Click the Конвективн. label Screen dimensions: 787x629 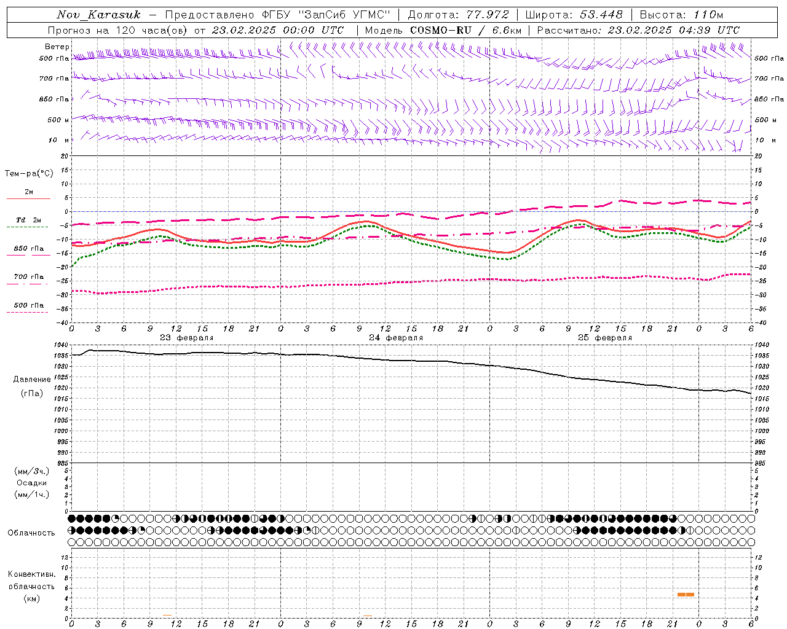31,574
